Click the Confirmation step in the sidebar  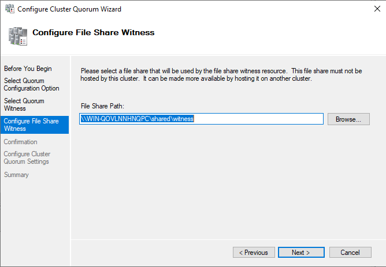coord(21,142)
